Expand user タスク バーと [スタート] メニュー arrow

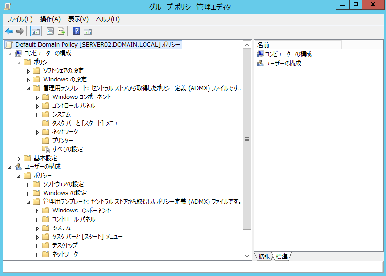pyautogui.click(x=37, y=237)
